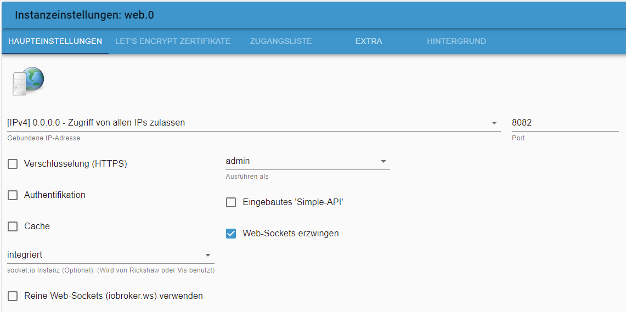Open the Let's Encrypt Zertifikate tab

(173, 41)
